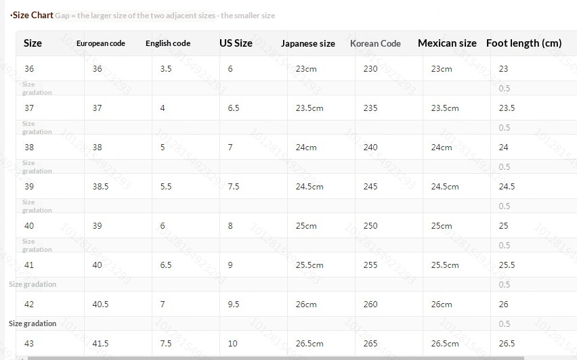This screenshot has height=360, width=577.
Task: Click the English code 3.5 cell
Action: [166, 69]
